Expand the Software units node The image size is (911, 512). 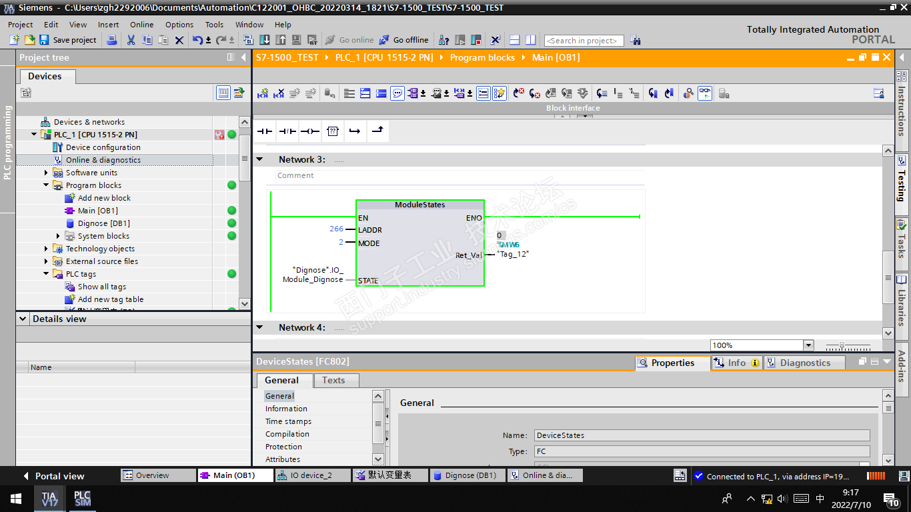[46, 173]
